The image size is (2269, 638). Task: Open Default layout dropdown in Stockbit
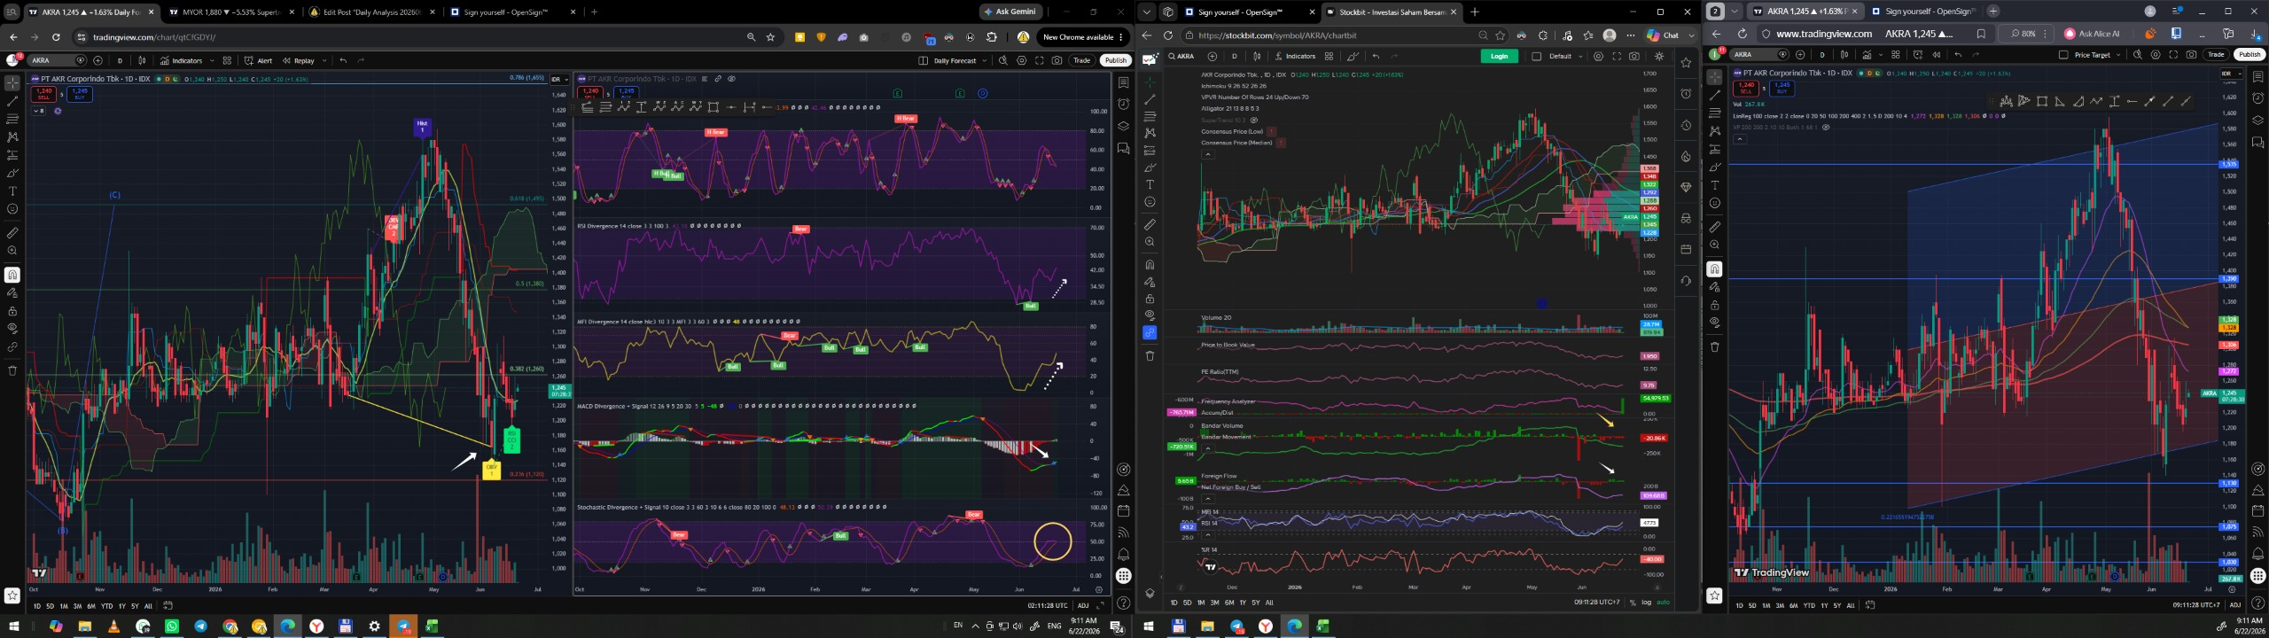(1564, 56)
